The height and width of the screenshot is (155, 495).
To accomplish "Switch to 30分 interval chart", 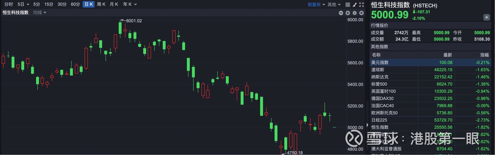I will pos(62,4).
